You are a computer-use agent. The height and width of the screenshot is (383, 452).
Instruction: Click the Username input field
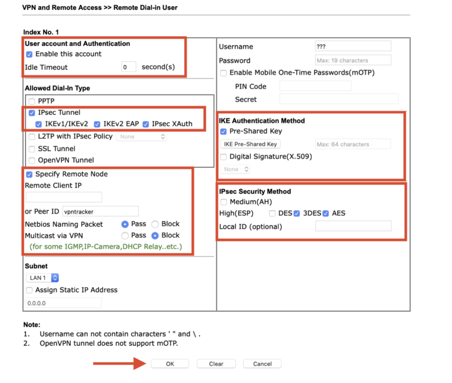pos(353,46)
